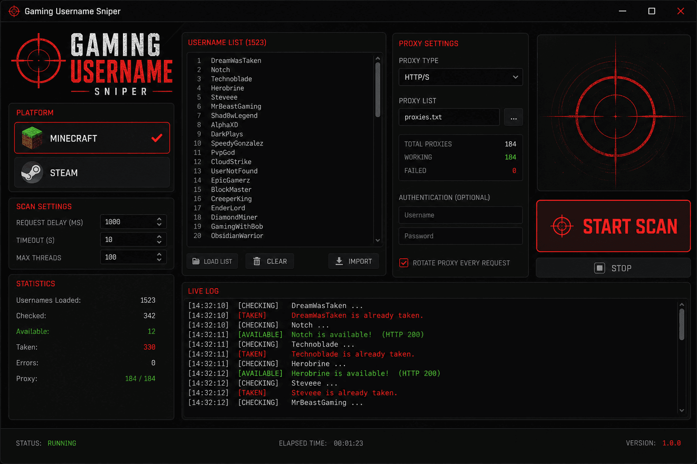Decrease Request Delay with down arrow
This screenshot has width=697, height=464.
pyautogui.click(x=159, y=225)
